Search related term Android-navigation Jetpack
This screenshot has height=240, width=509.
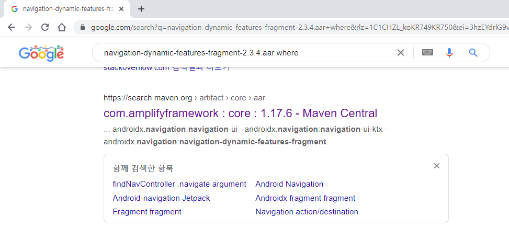click(161, 198)
